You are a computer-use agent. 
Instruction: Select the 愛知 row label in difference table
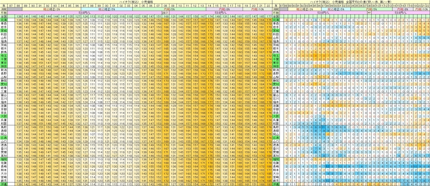coord(276,84)
